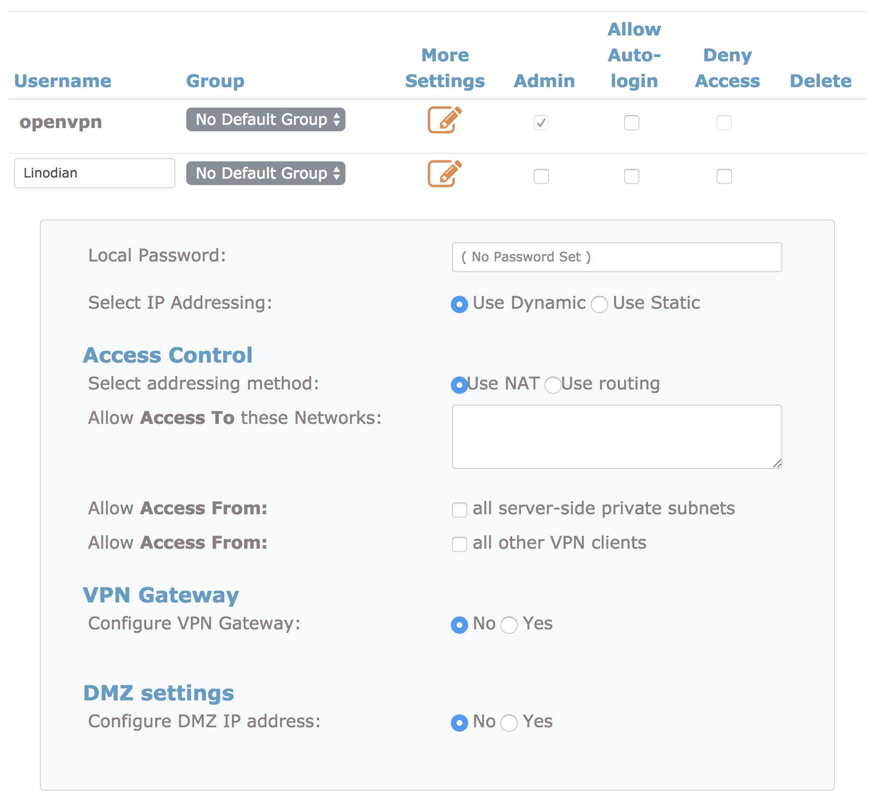The width and height of the screenshot is (876, 808).
Task: Check all server-side private subnets access
Action: (460, 510)
